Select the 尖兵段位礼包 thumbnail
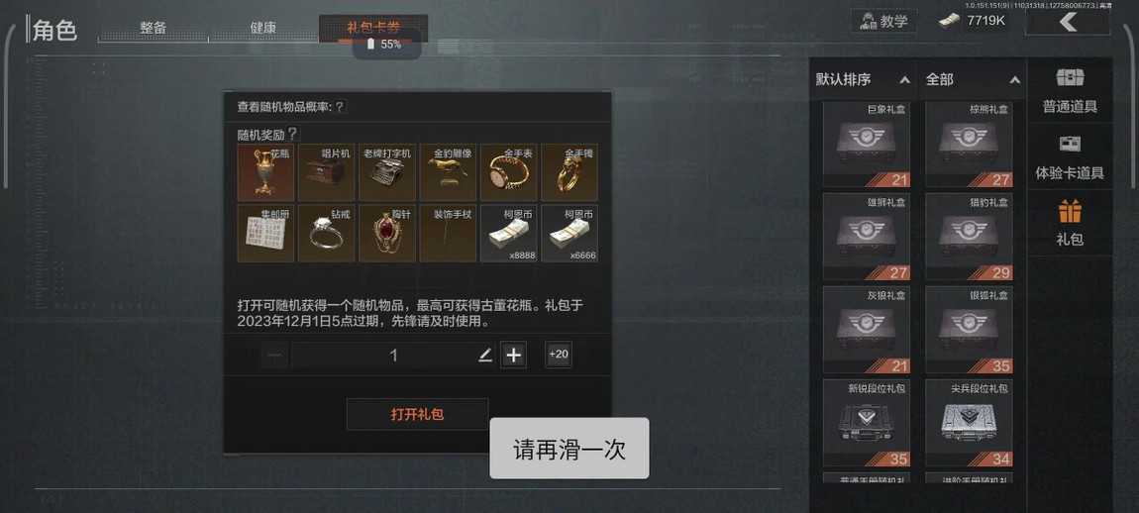The width and height of the screenshot is (1139, 513). click(x=969, y=423)
